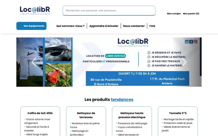Viewport: 218px width, 136px height.
Task: Open the Coffre de toit 450L card
Action: [40, 121]
